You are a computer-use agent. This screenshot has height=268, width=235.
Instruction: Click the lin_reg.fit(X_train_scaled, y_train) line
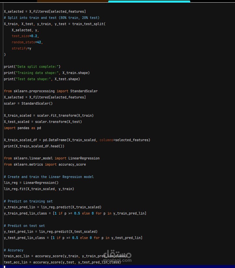click(x=39, y=189)
